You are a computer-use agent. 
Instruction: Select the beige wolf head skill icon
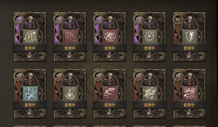click(150, 93)
